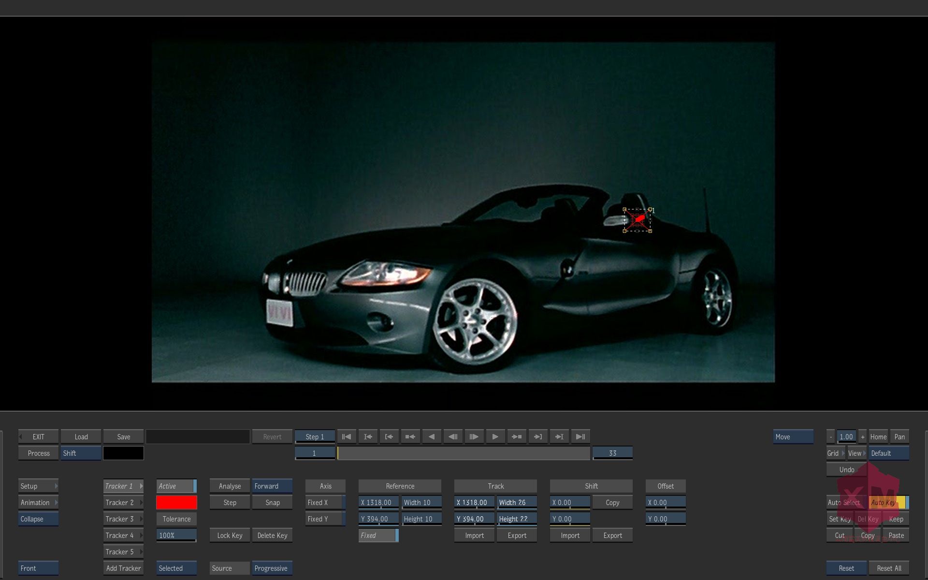This screenshot has height=580, width=928.
Task: Click the current frame number field showing 1
Action: coord(315,453)
